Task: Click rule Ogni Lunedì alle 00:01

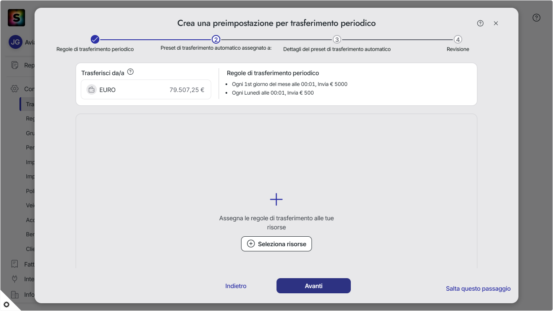Action: (x=273, y=93)
